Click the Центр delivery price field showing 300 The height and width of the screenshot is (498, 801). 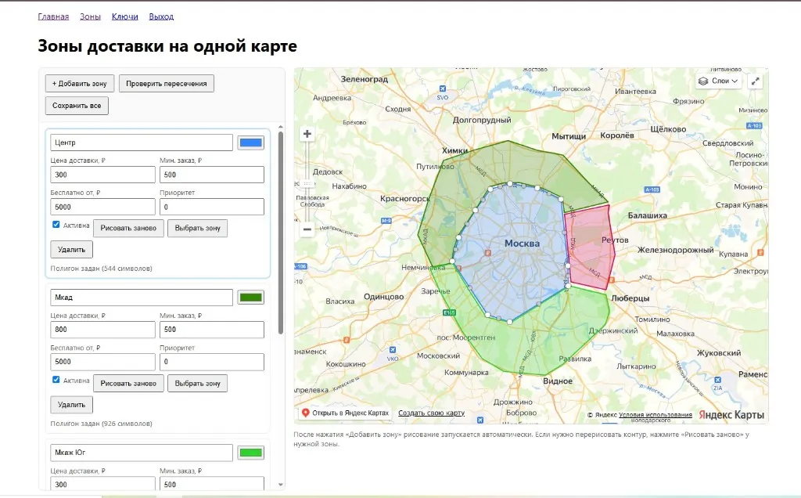(x=102, y=175)
